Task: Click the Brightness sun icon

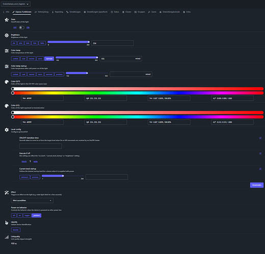Action: click(x=7, y=35)
